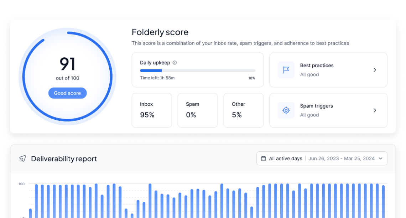
Task: Click the calendar icon in date selector
Action: coord(264,159)
